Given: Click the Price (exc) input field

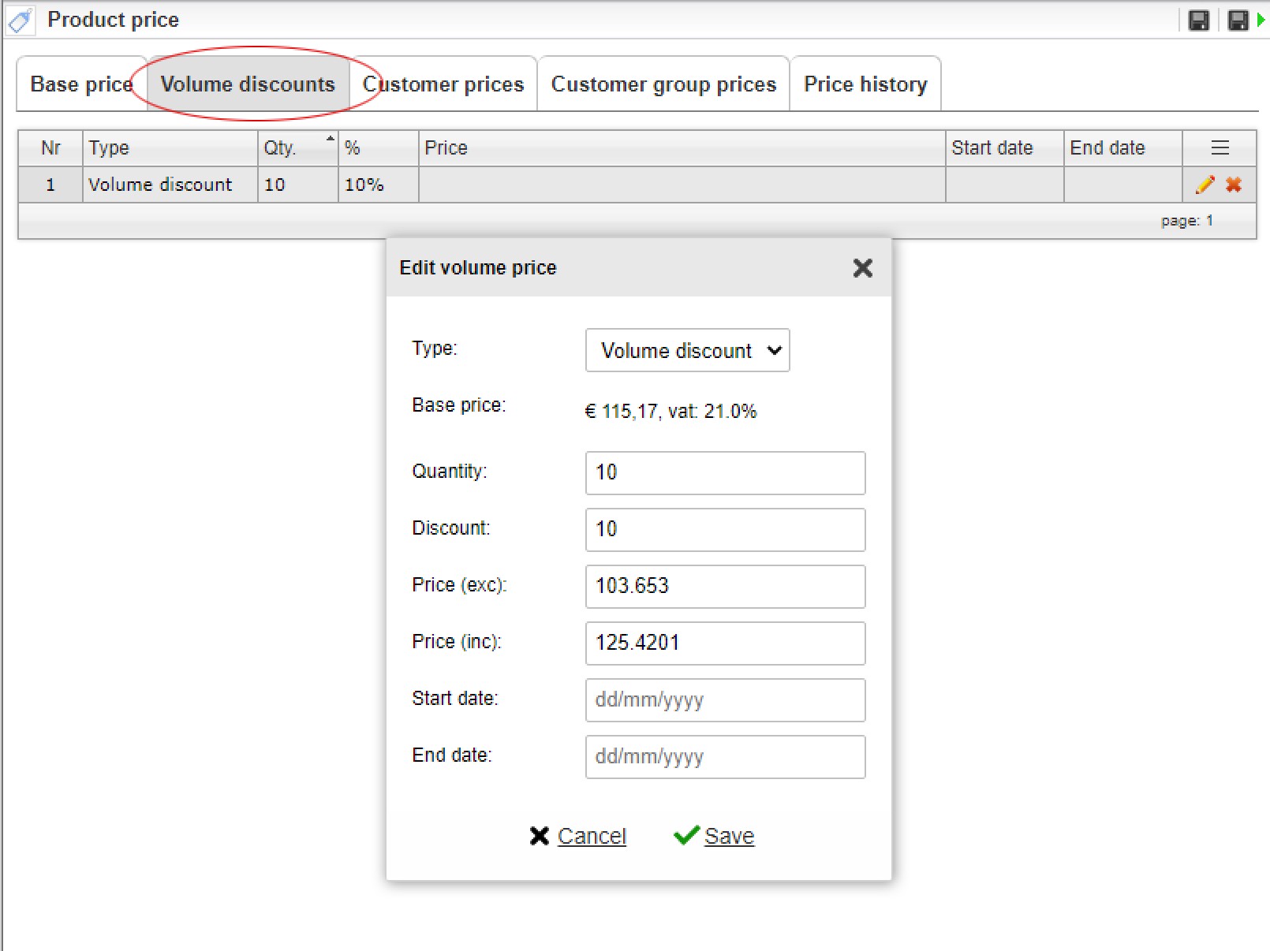Looking at the screenshot, I should (725, 587).
